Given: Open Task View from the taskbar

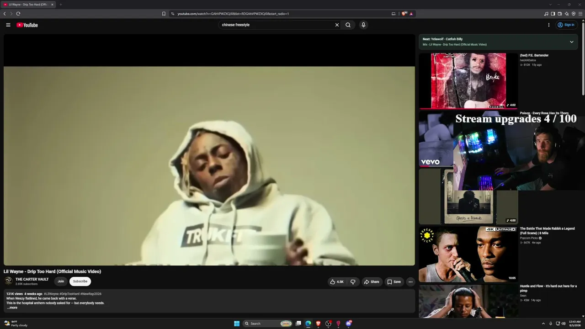Looking at the screenshot, I should point(298,324).
